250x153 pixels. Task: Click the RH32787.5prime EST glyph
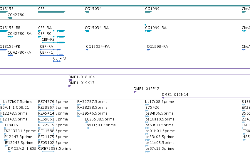click(79, 105)
